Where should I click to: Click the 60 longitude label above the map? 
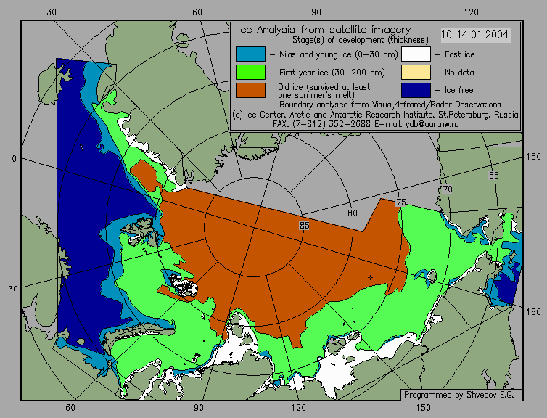(x=197, y=12)
